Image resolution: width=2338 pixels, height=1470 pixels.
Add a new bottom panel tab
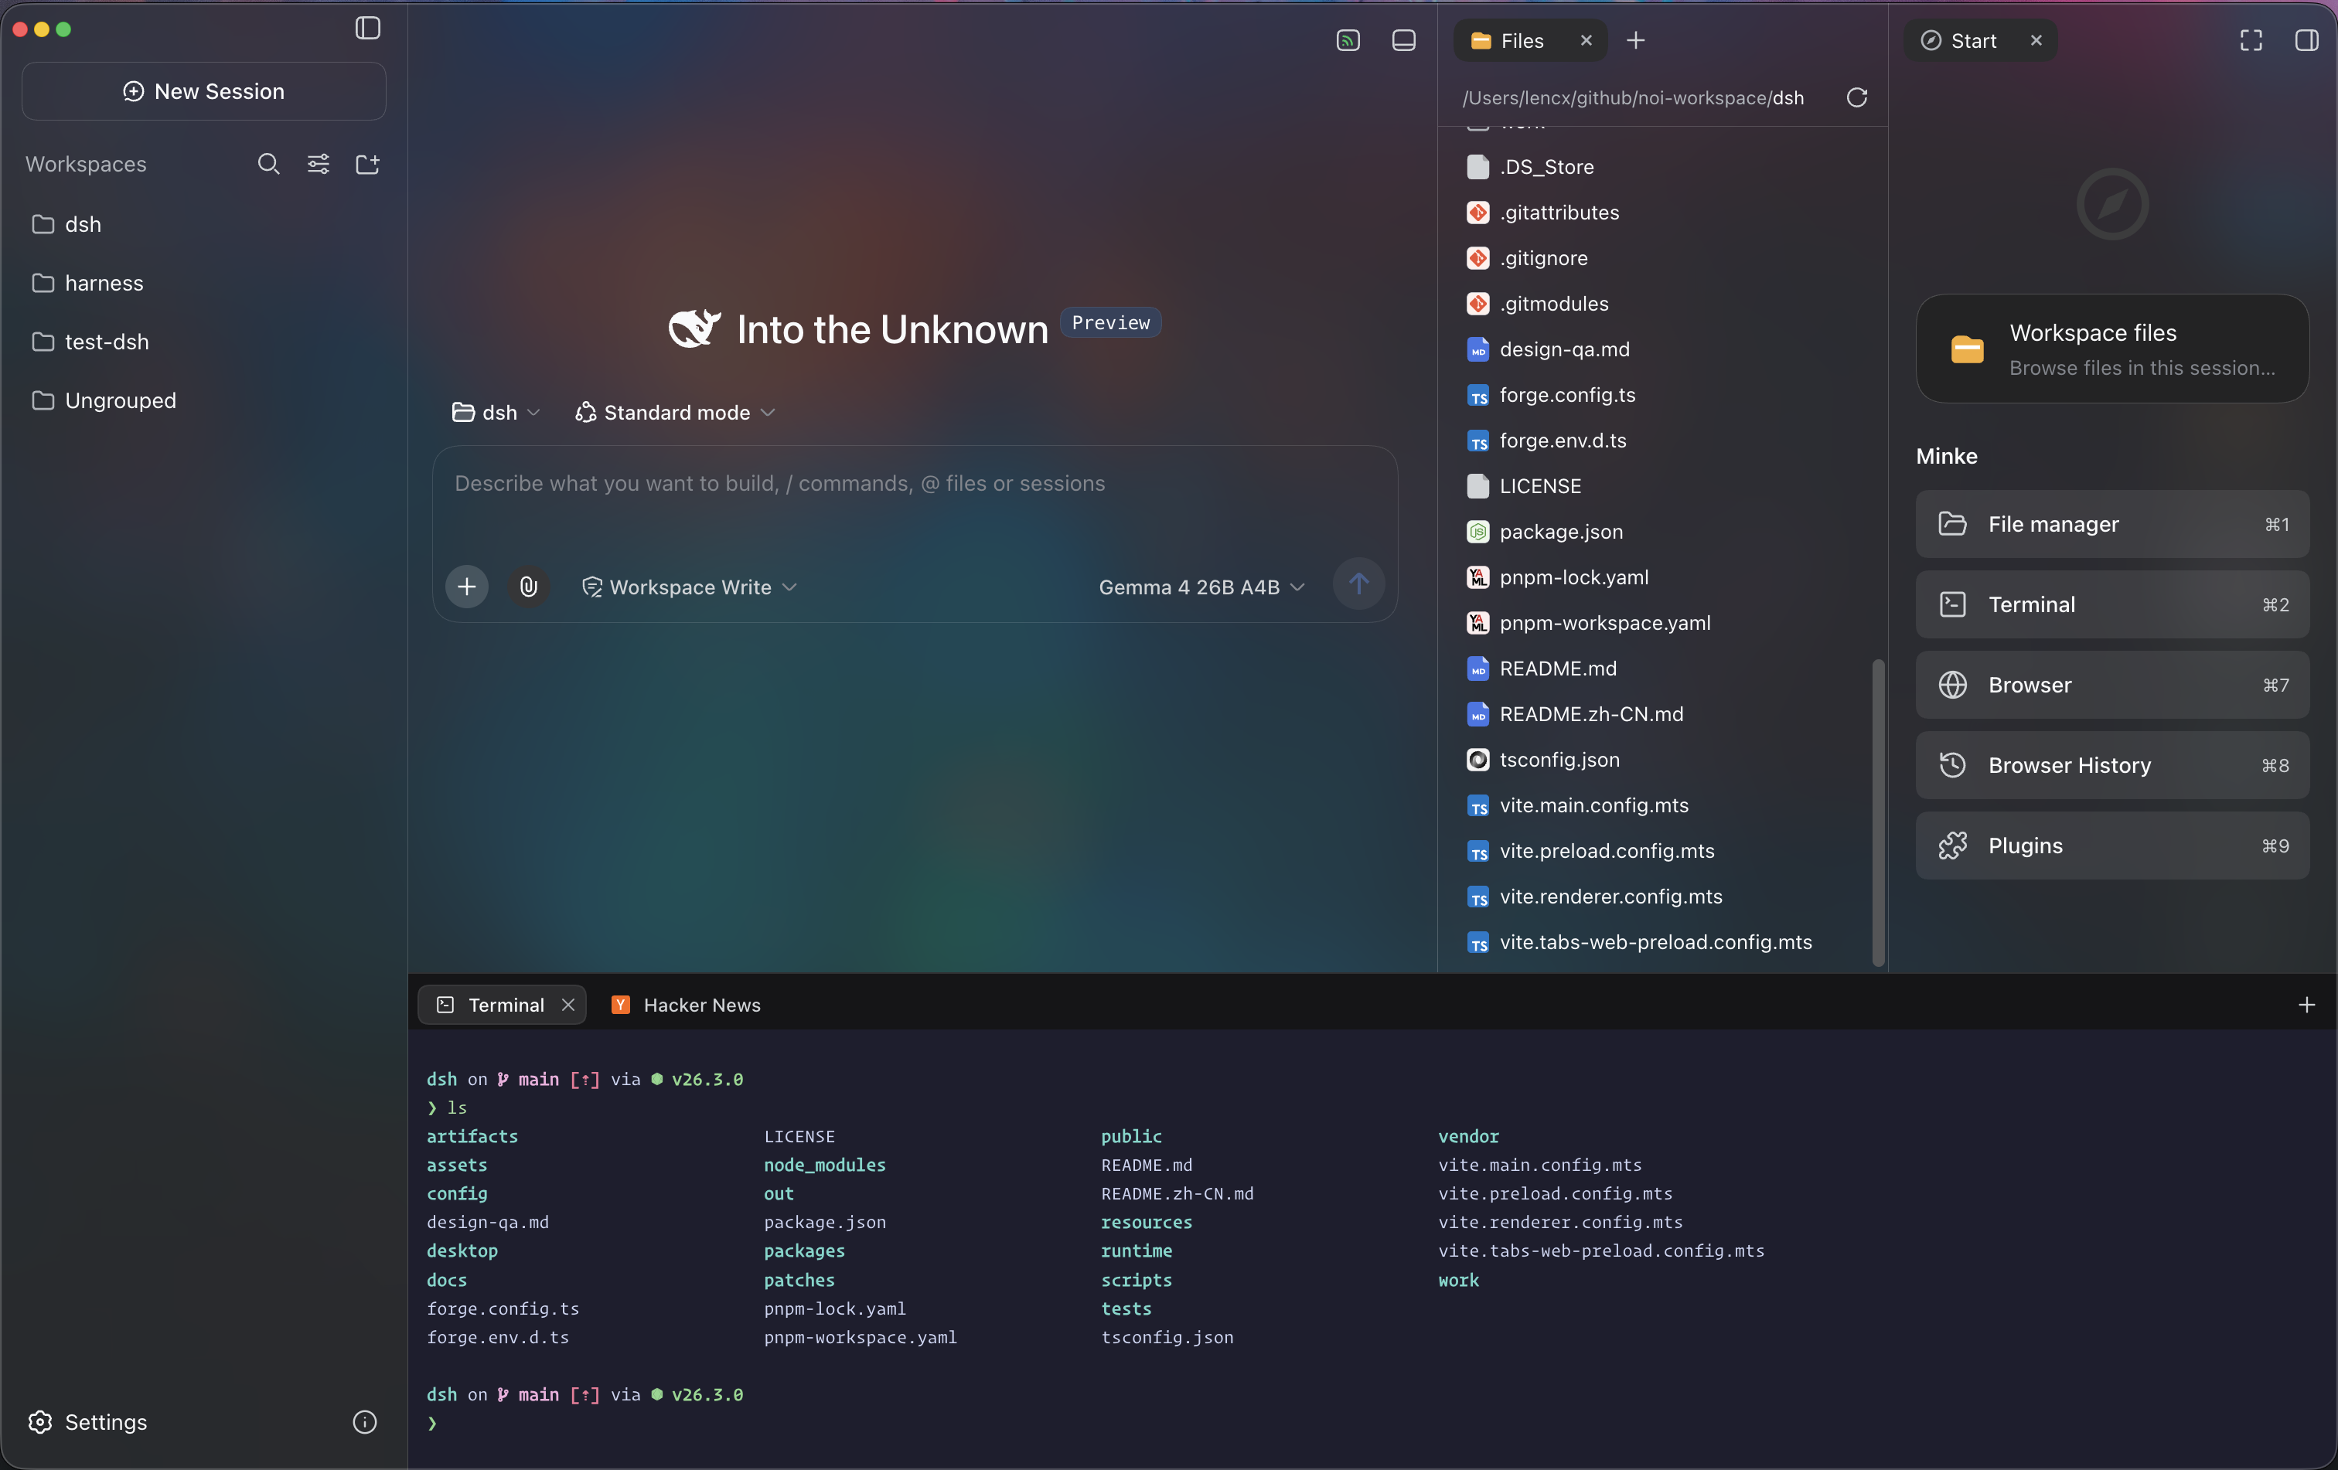2307,1004
